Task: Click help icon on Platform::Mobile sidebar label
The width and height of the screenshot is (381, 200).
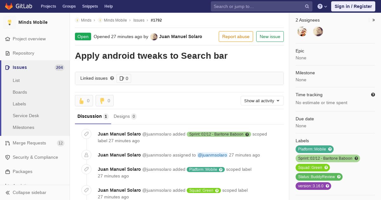Action: click(330, 149)
